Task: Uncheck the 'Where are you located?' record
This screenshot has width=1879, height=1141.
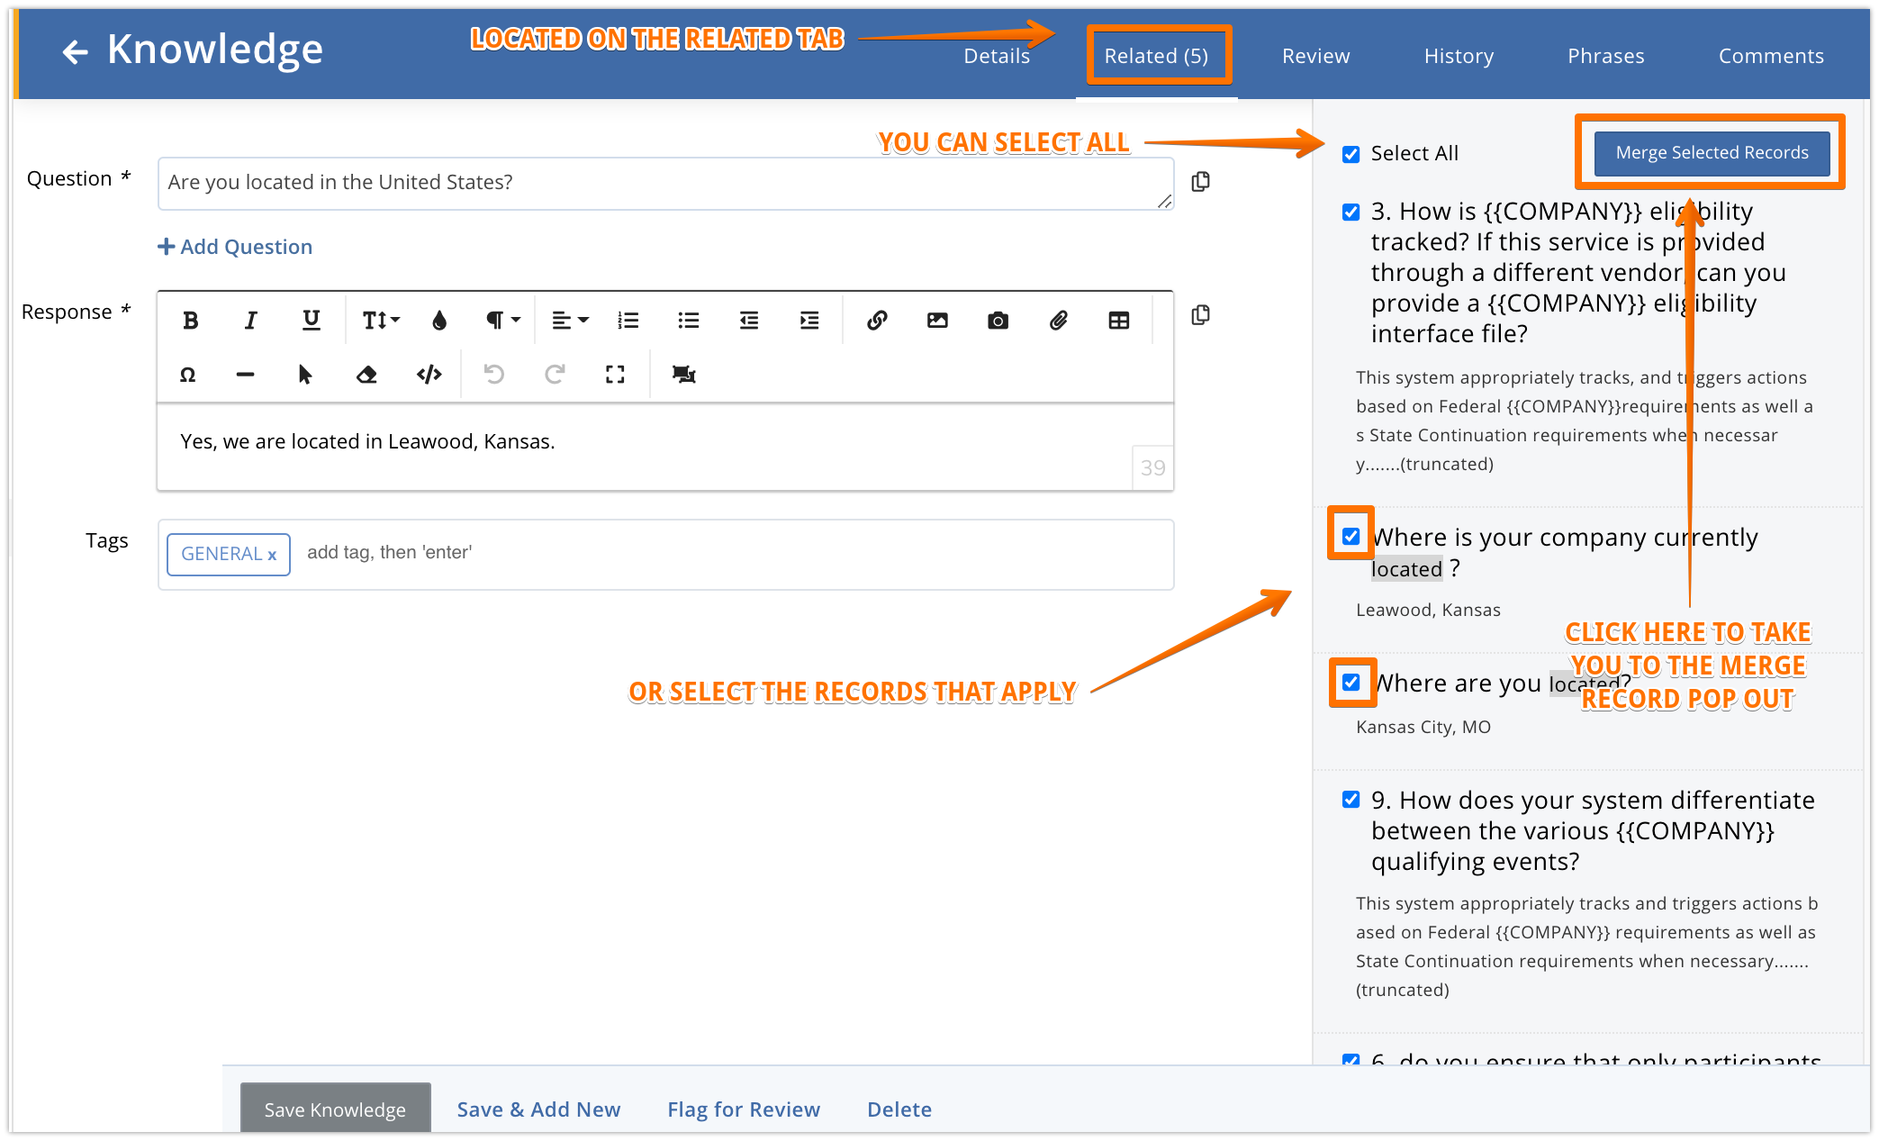Action: 1351,682
